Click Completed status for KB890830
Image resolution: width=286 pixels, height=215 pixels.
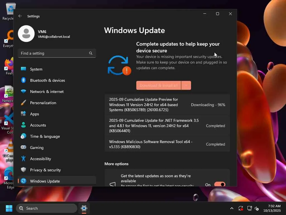pyautogui.click(x=215, y=144)
